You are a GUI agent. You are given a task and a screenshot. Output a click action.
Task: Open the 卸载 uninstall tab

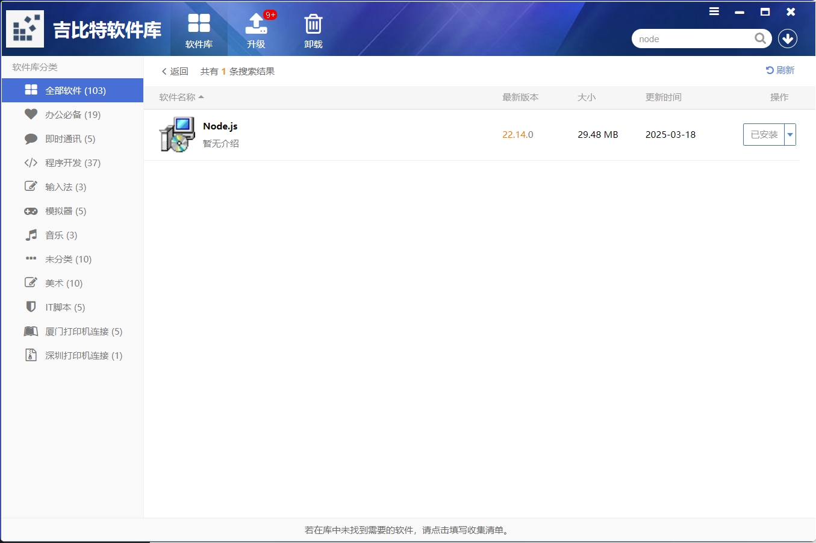pyautogui.click(x=313, y=31)
